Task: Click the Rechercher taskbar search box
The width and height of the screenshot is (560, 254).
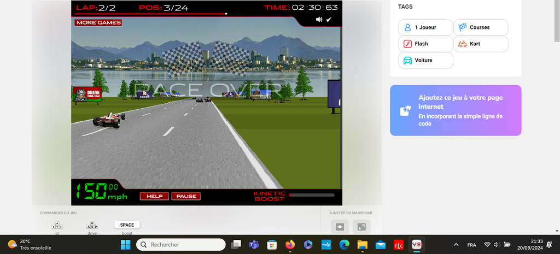Action: (180, 245)
